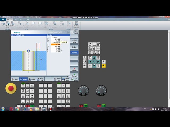Click the highlighted F feedrate input field
The width and height of the screenshot is (170, 127).
[56, 44]
